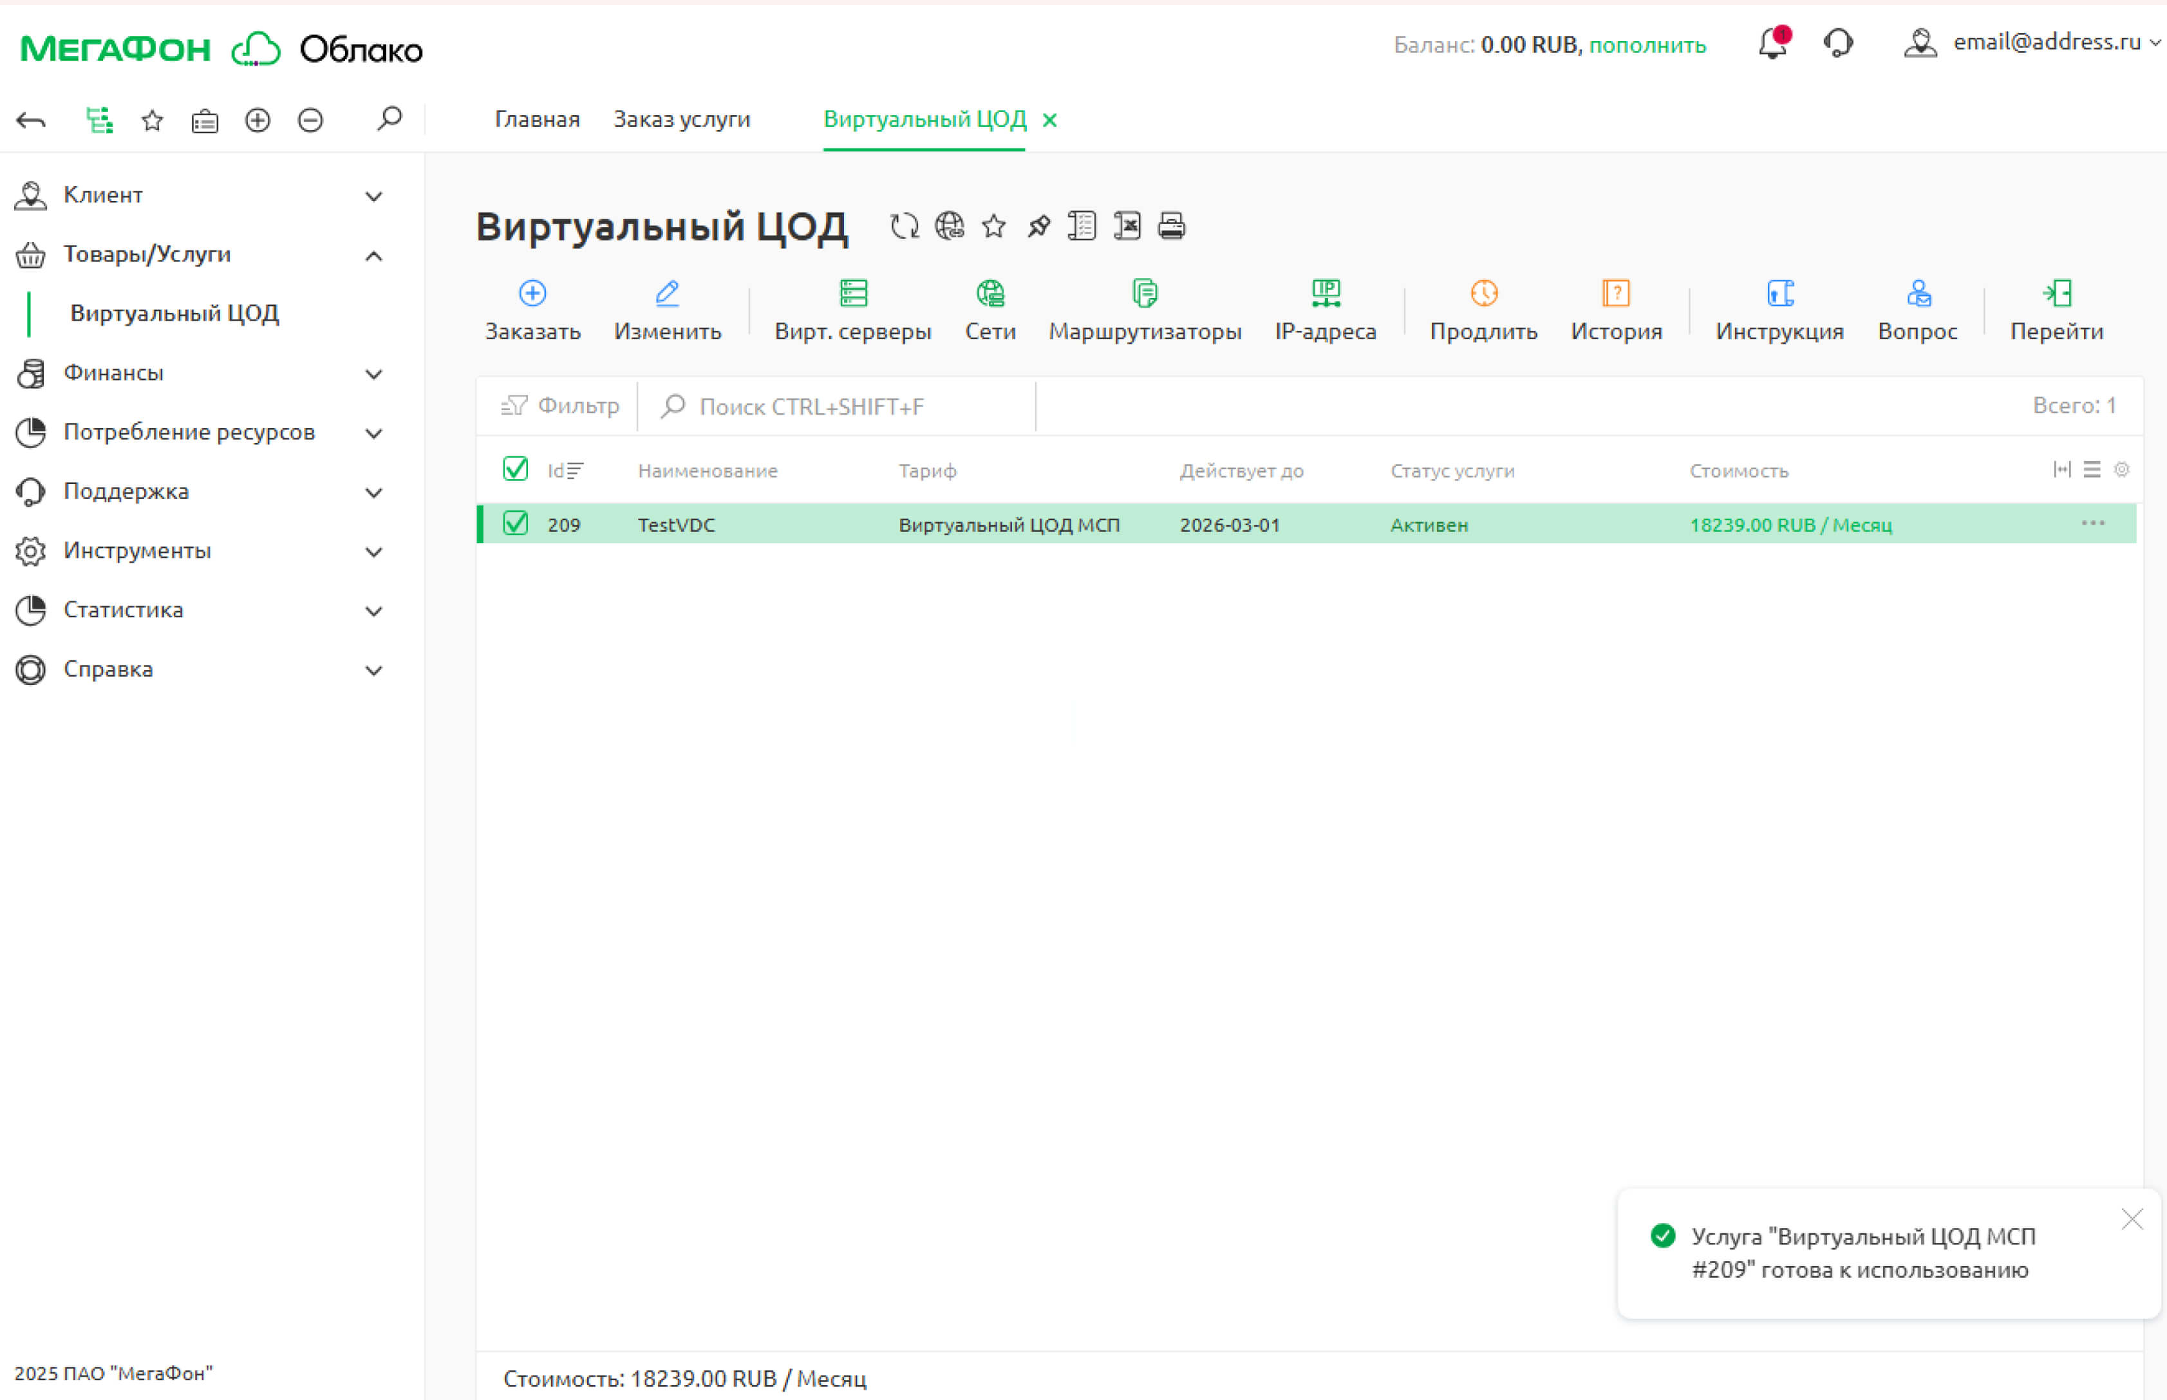Screen dimensions: 2167x1400
Task: Click the print icon near title
Action: click(1171, 227)
